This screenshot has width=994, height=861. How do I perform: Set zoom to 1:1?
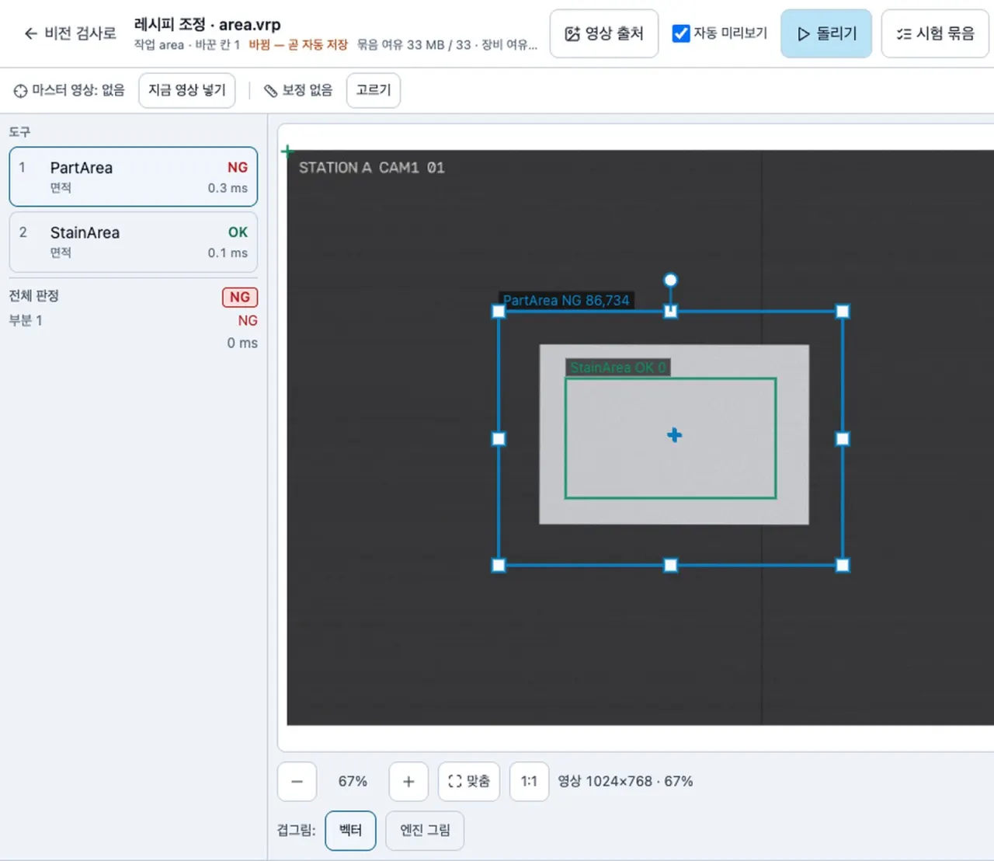click(529, 782)
